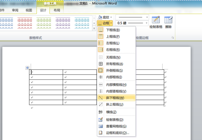Expand the 边框 borders dropdown arrow
This screenshot has width=202, height=140.
111,23
